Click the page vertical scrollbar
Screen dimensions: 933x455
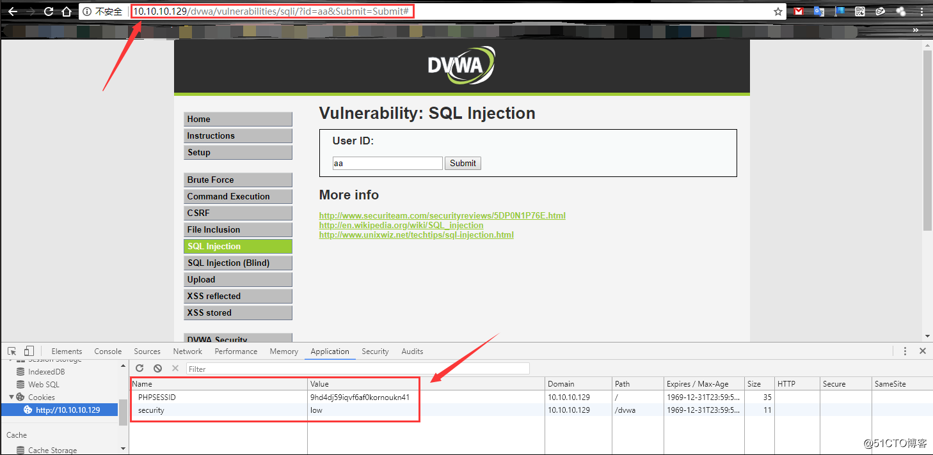coord(927,139)
